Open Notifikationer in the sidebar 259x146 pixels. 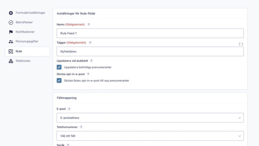pyautogui.click(x=25, y=32)
